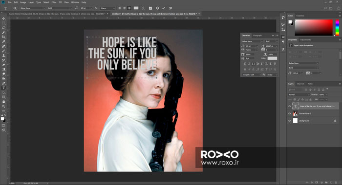
Task: Delete layer using trash icon in Layers panel
Action: 336,183
